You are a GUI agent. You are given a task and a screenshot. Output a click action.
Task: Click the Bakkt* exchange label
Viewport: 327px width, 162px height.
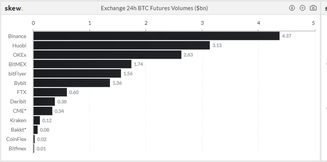click(19, 130)
